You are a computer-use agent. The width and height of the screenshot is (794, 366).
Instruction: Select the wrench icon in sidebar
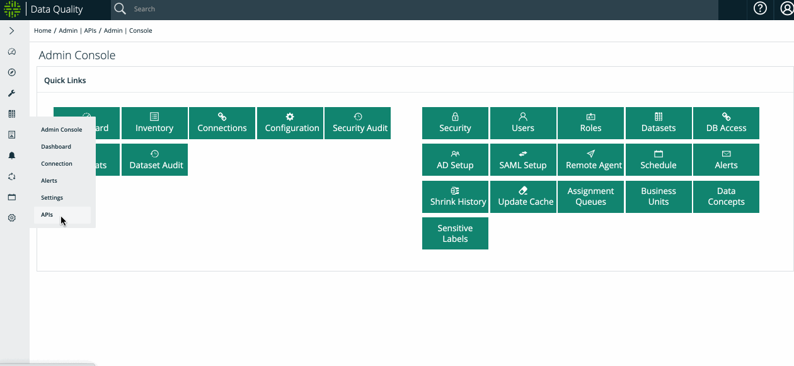(11, 93)
